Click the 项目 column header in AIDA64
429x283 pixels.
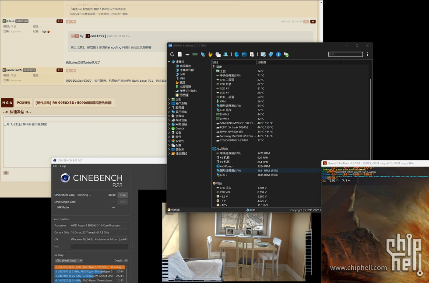point(234,63)
